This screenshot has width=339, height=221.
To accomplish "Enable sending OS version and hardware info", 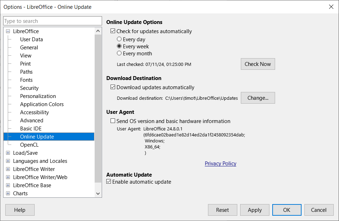I will point(113,121).
